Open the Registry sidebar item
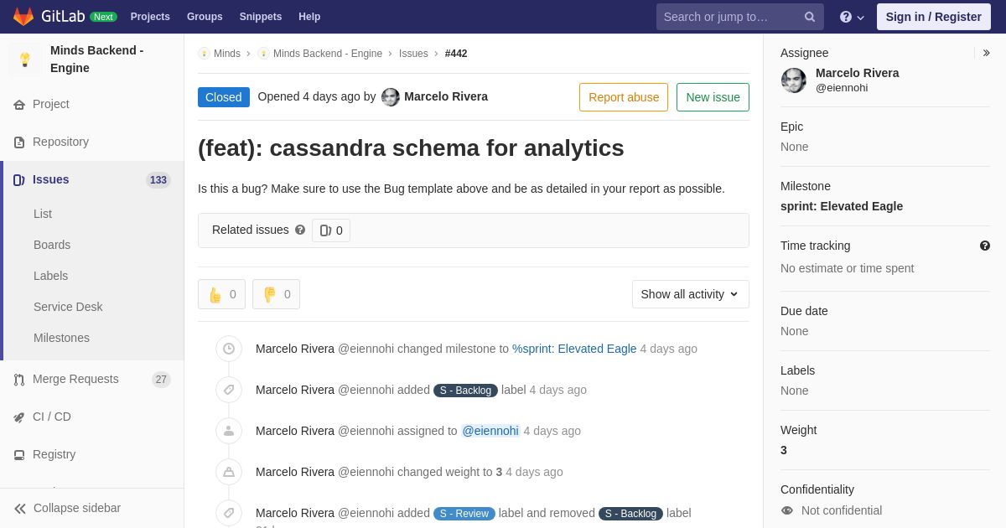 (x=54, y=454)
